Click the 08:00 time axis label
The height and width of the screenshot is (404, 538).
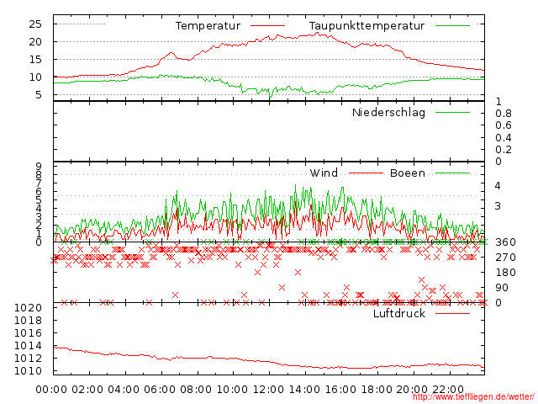pyautogui.click(x=196, y=390)
